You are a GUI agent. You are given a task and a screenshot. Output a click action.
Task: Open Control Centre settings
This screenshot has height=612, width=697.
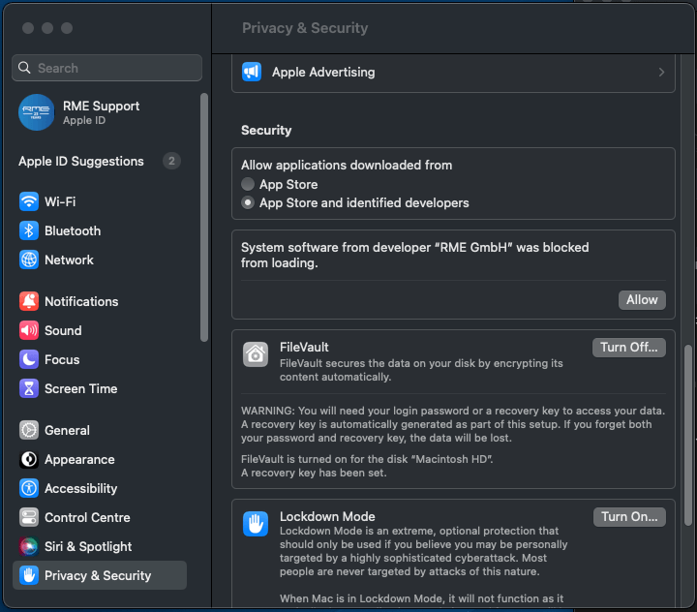pos(87,517)
